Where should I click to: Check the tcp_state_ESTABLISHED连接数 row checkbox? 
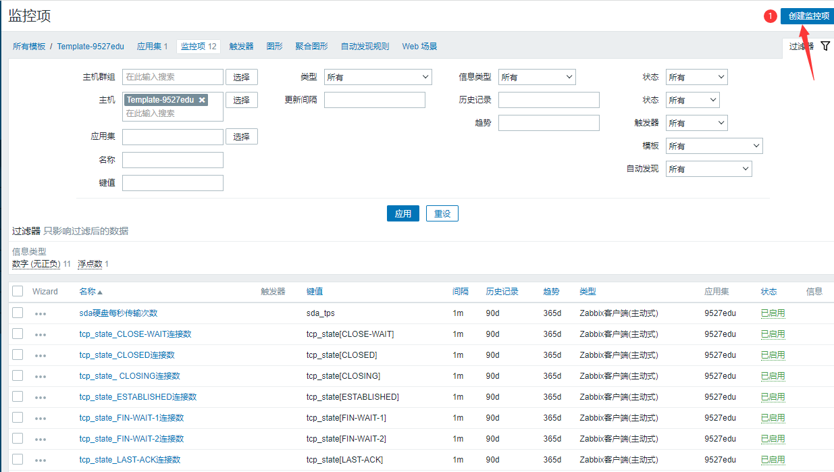click(18, 396)
